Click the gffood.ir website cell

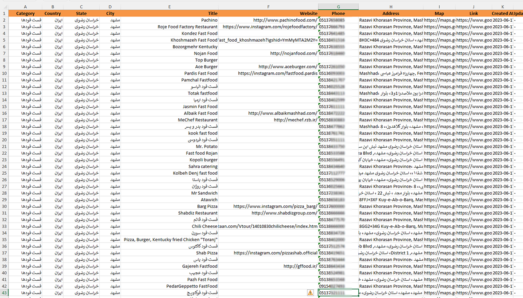pyautogui.click(x=268, y=266)
